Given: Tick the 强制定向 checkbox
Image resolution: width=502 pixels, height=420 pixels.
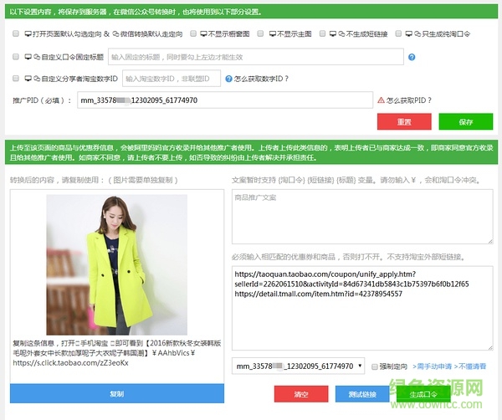Looking at the screenshot, I should coord(374,366).
